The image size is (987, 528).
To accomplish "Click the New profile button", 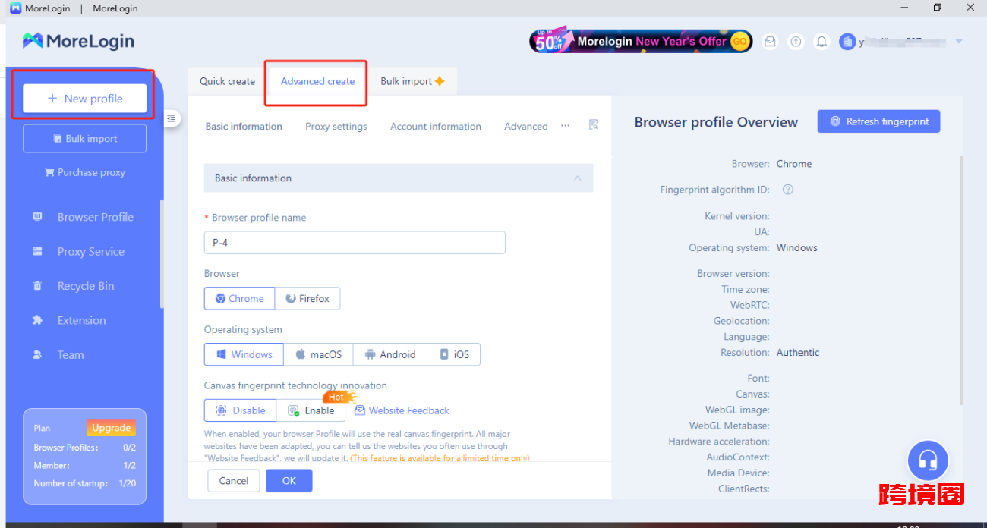I will point(84,99).
